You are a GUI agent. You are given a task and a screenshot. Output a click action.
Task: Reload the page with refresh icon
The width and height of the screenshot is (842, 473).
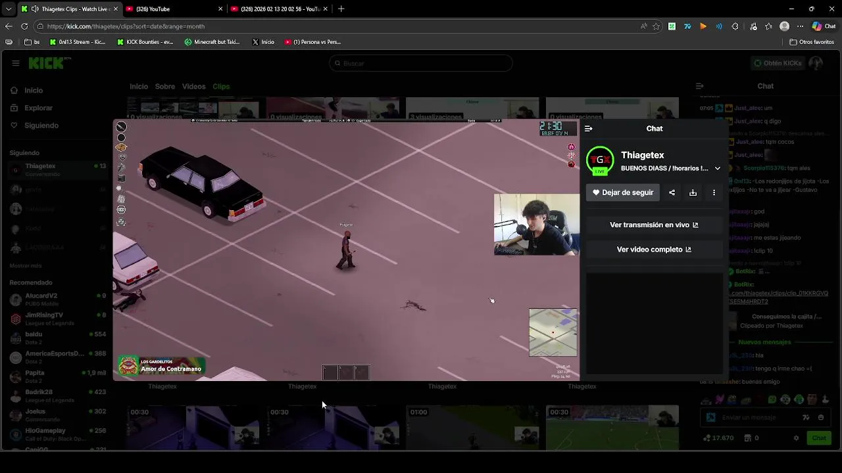pyautogui.click(x=24, y=26)
